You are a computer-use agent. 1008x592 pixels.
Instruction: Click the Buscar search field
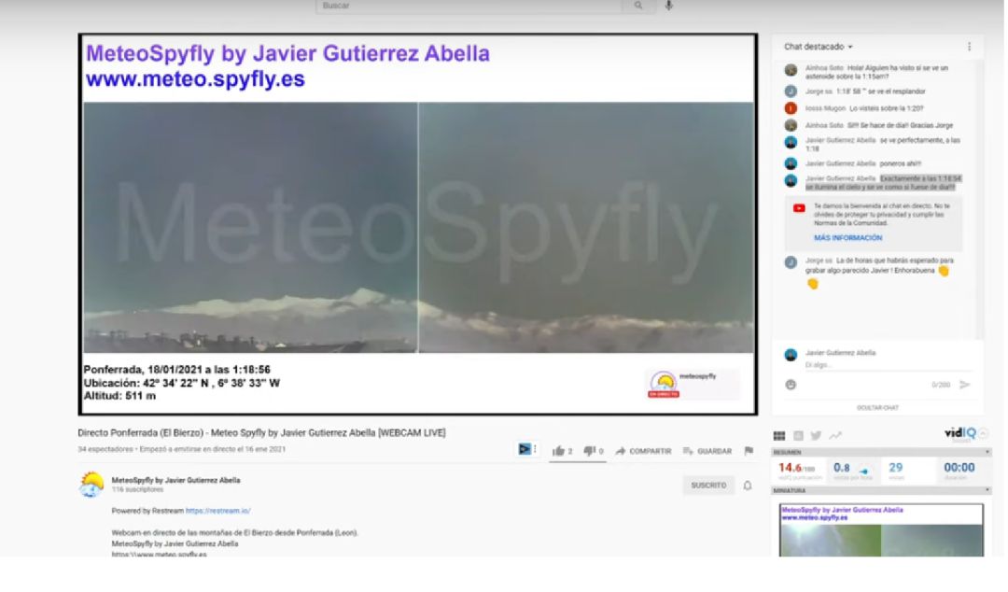[469, 6]
